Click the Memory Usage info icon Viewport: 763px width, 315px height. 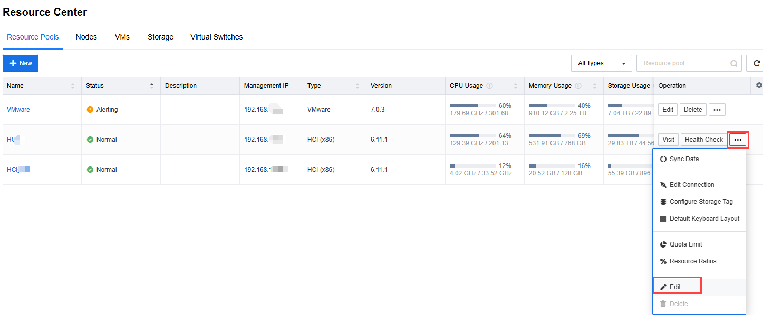[578, 86]
